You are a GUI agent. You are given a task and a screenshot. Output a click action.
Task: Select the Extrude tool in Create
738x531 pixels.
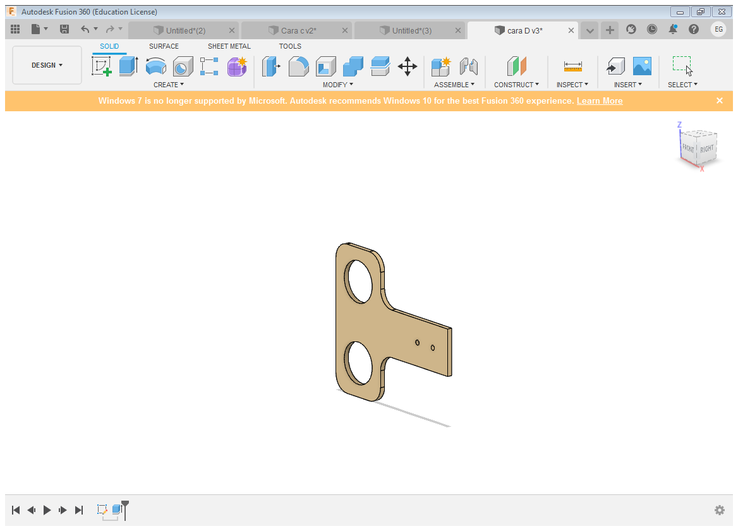point(128,66)
